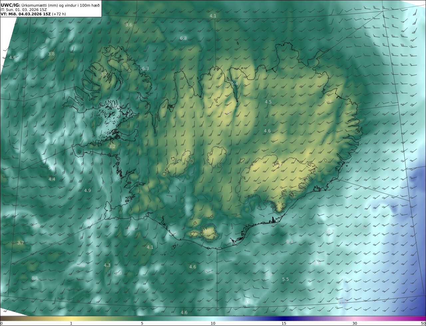426x326 pixels.
Task: Click the 8.1 value label
Action: [x=35, y=278]
